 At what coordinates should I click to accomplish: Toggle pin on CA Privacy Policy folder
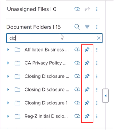click(87, 63)
